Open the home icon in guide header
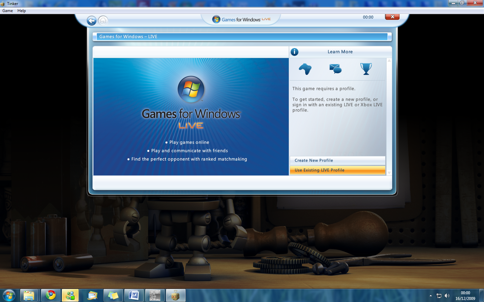Viewport: 484px width, 302px height. [103, 21]
